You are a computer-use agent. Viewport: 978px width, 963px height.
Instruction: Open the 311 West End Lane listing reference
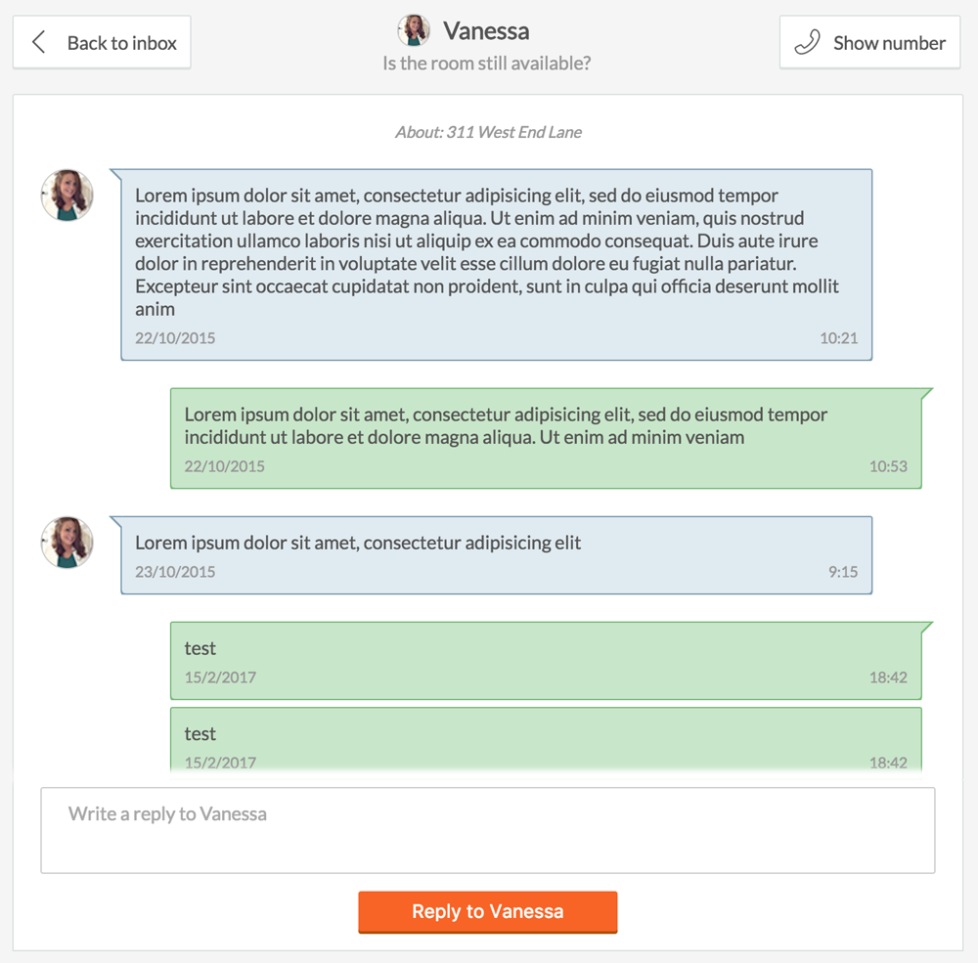click(x=488, y=132)
